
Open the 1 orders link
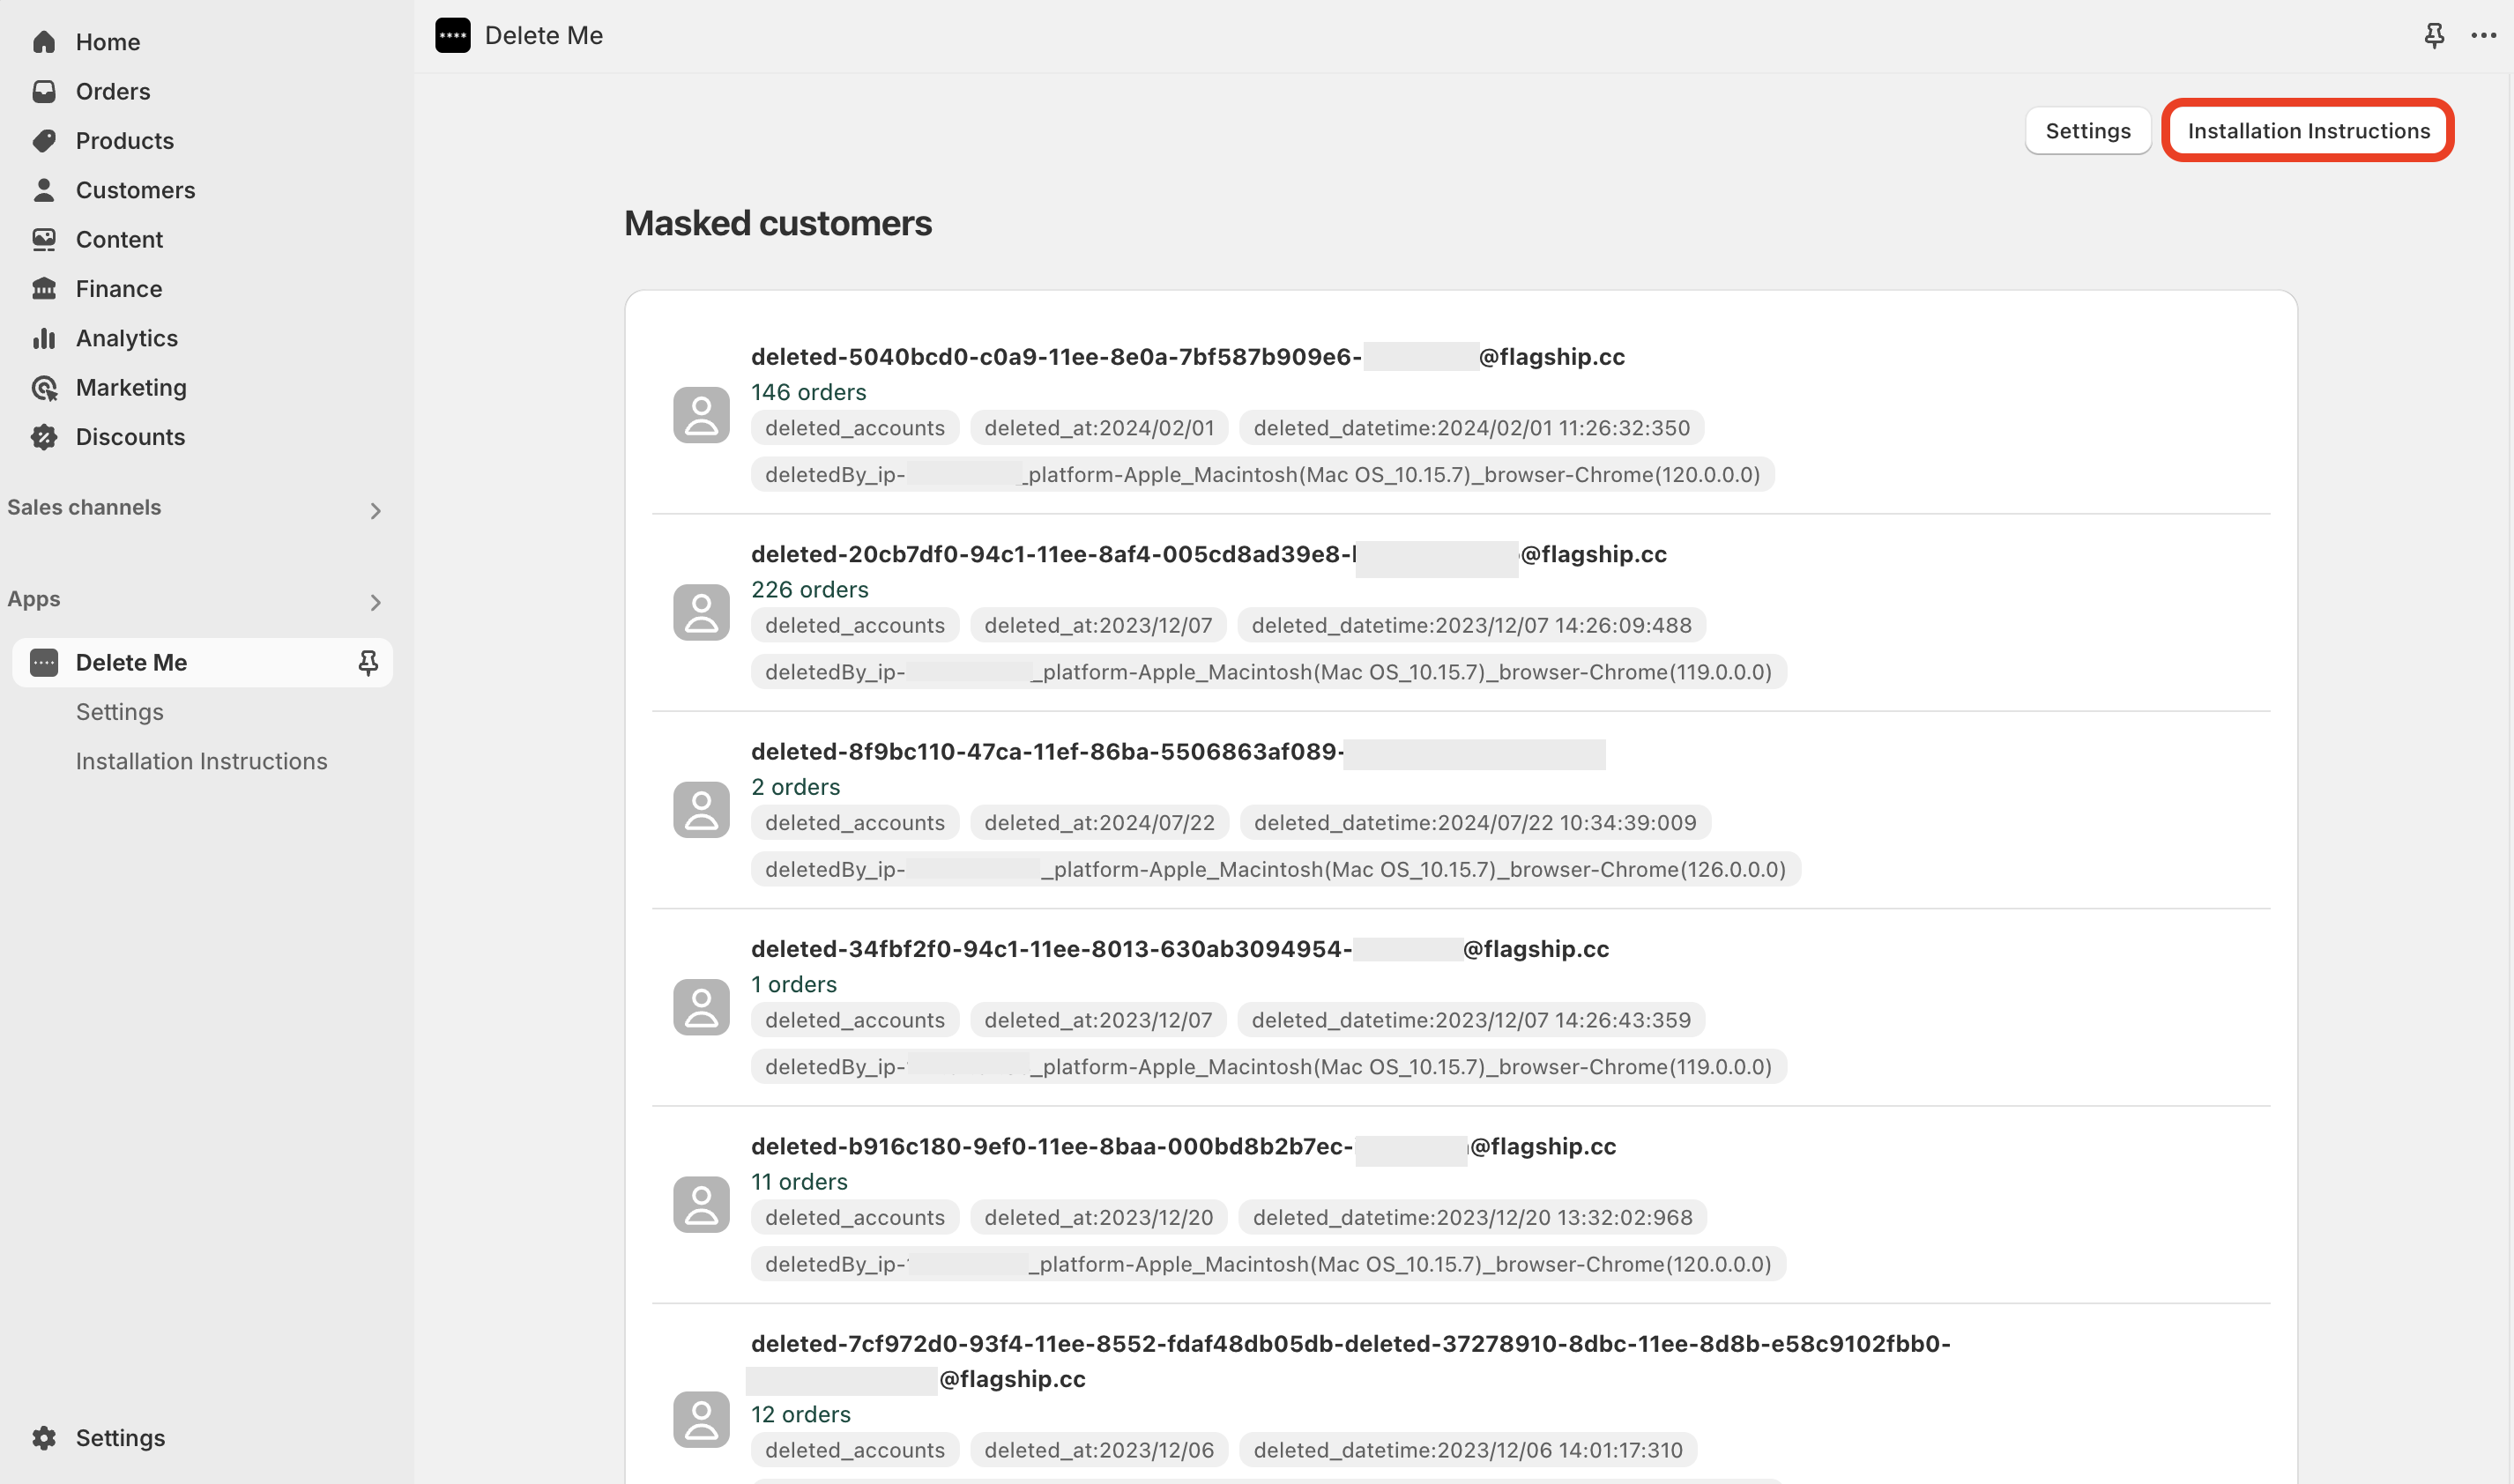pyautogui.click(x=794, y=984)
